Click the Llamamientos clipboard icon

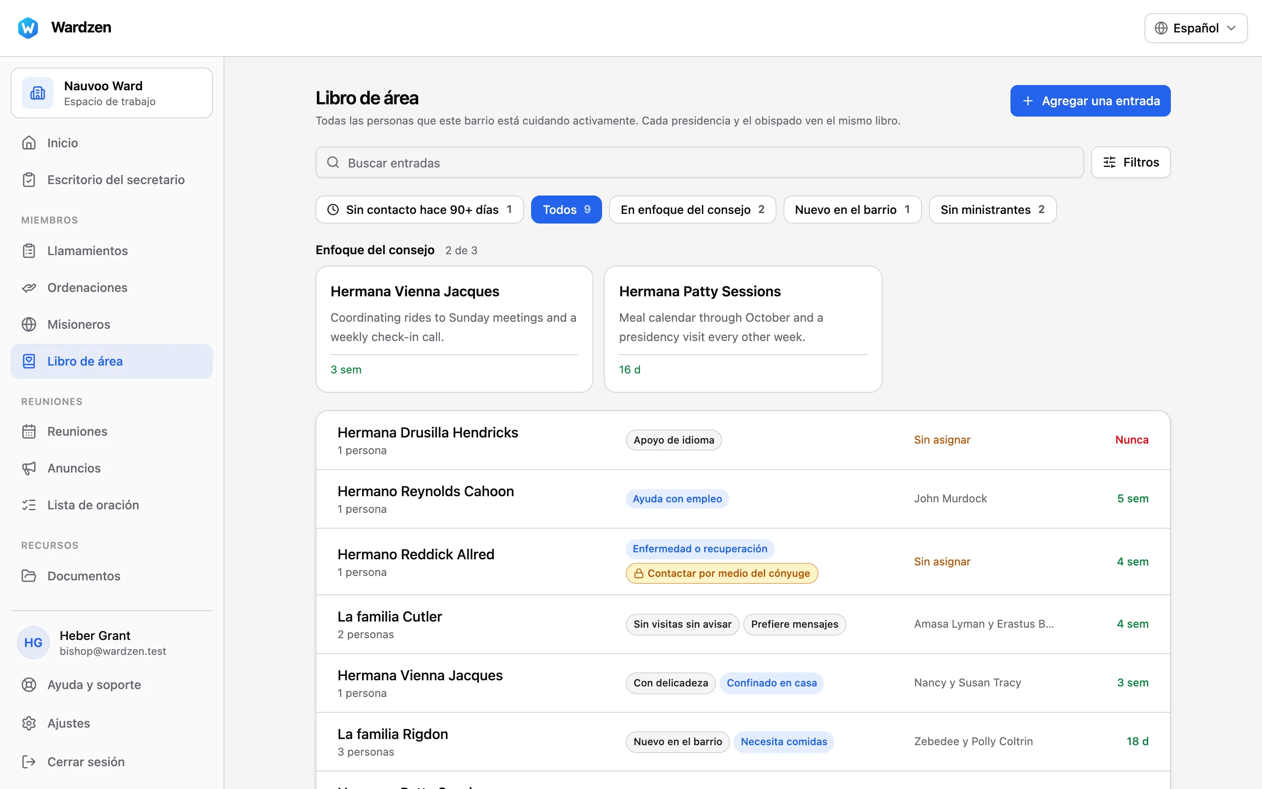tap(29, 250)
